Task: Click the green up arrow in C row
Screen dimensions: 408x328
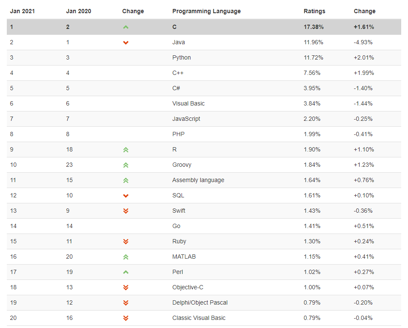Action: click(126, 27)
